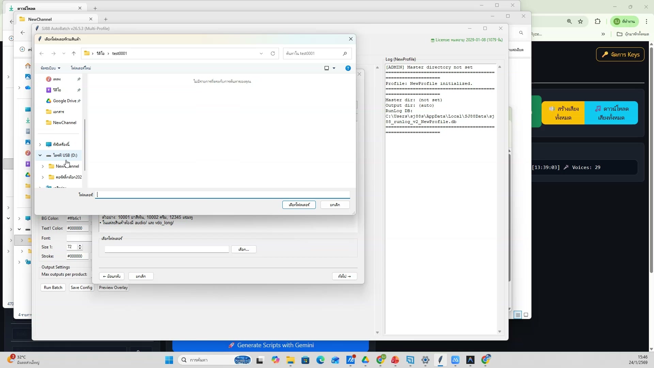Open browser extensions puzzle icon
654x368 pixels.
coord(597,21)
